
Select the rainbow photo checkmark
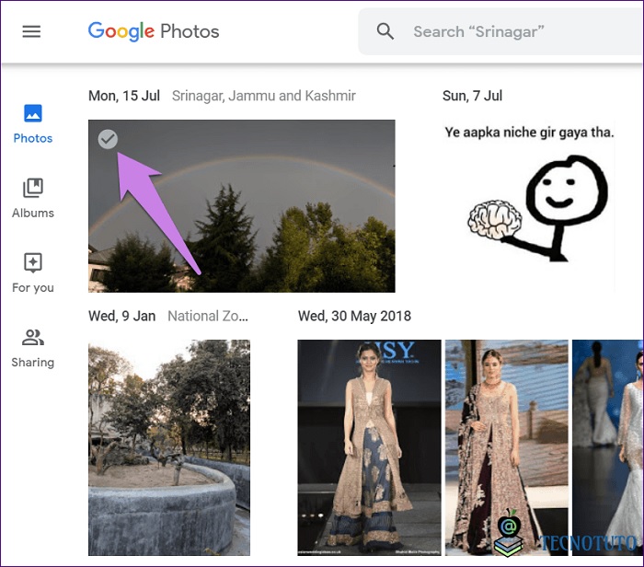pyautogui.click(x=108, y=139)
